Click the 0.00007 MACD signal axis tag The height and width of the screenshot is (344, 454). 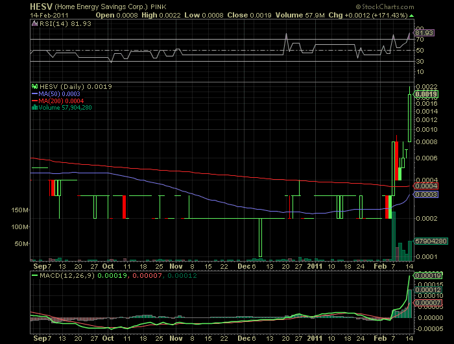click(428, 303)
